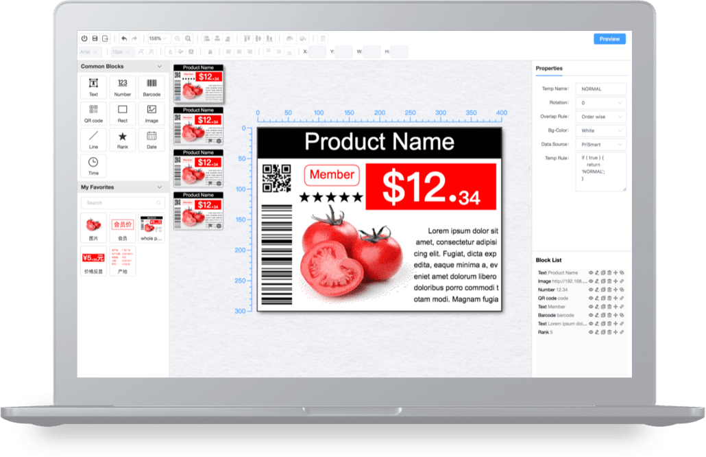Open the Data Source dropdown
This screenshot has height=457, width=706.
click(x=600, y=145)
